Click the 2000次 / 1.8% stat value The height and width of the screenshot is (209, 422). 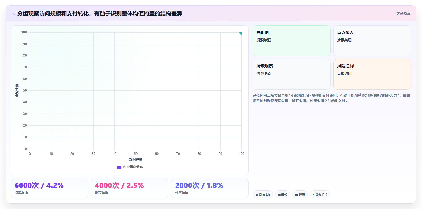tap(199, 185)
